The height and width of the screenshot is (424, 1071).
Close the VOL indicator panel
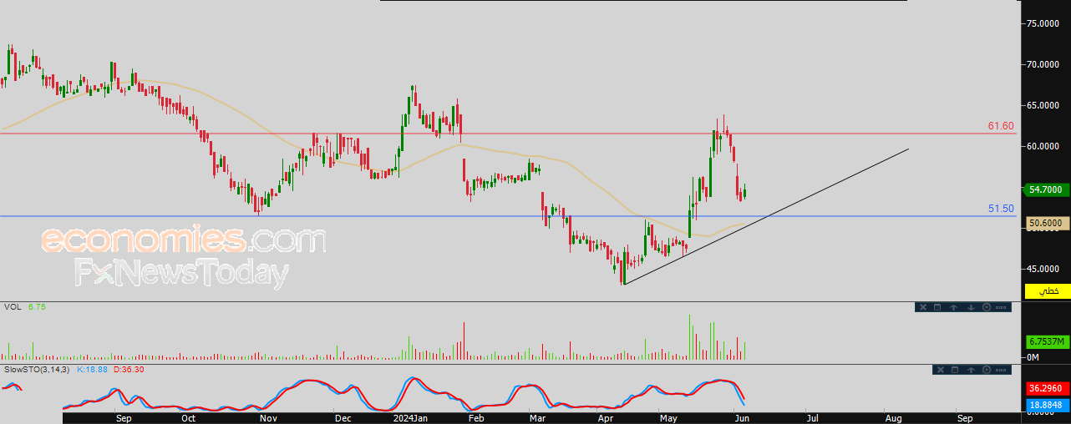click(x=923, y=307)
